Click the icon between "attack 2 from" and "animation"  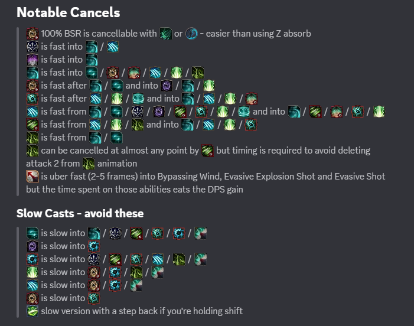coord(89,164)
